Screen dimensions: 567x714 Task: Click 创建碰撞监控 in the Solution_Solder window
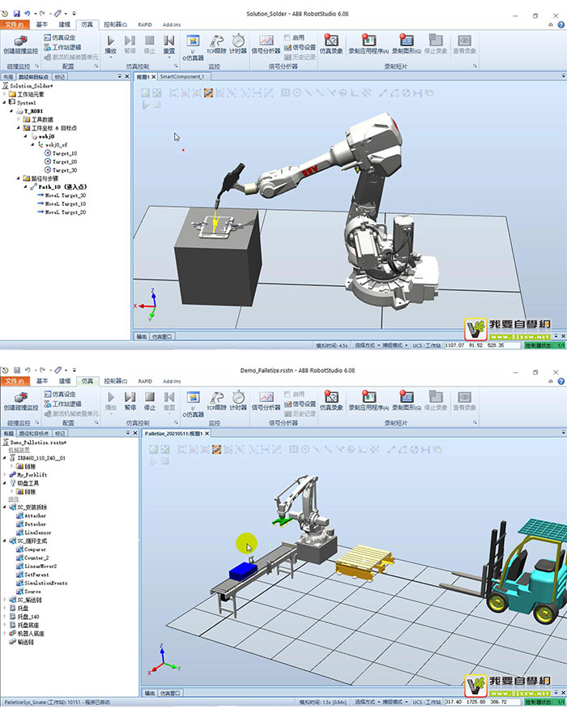(x=20, y=45)
